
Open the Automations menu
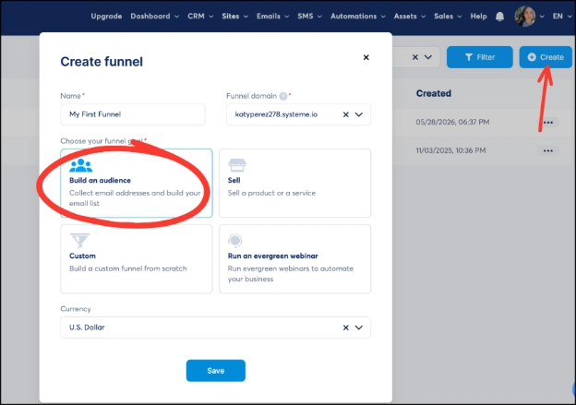click(x=358, y=17)
